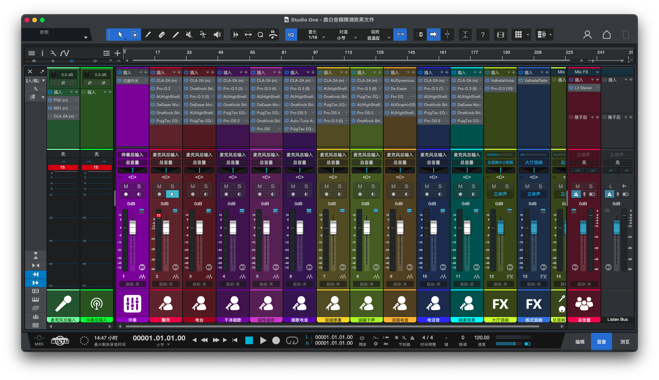Click the 总音量 group people icon

[x=584, y=304]
